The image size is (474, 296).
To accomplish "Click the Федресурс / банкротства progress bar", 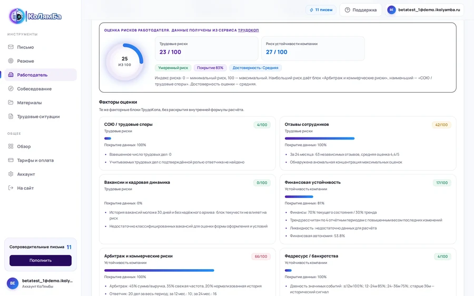I will pyautogui.click(x=288, y=270).
